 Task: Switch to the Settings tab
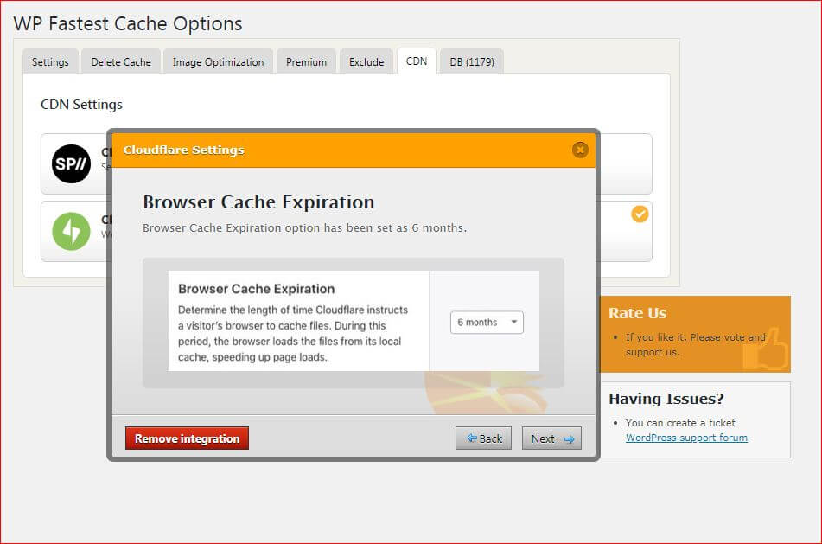pyautogui.click(x=50, y=62)
